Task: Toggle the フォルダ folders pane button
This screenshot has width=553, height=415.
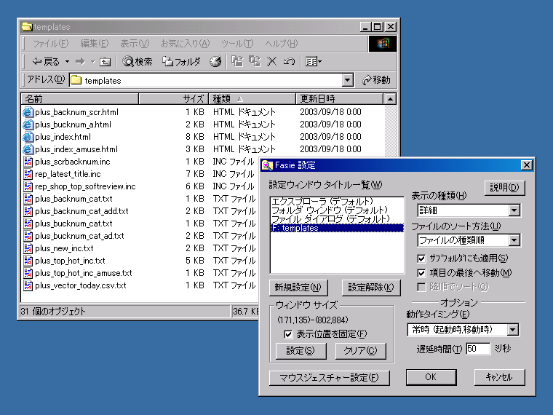Action: (181, 62)
